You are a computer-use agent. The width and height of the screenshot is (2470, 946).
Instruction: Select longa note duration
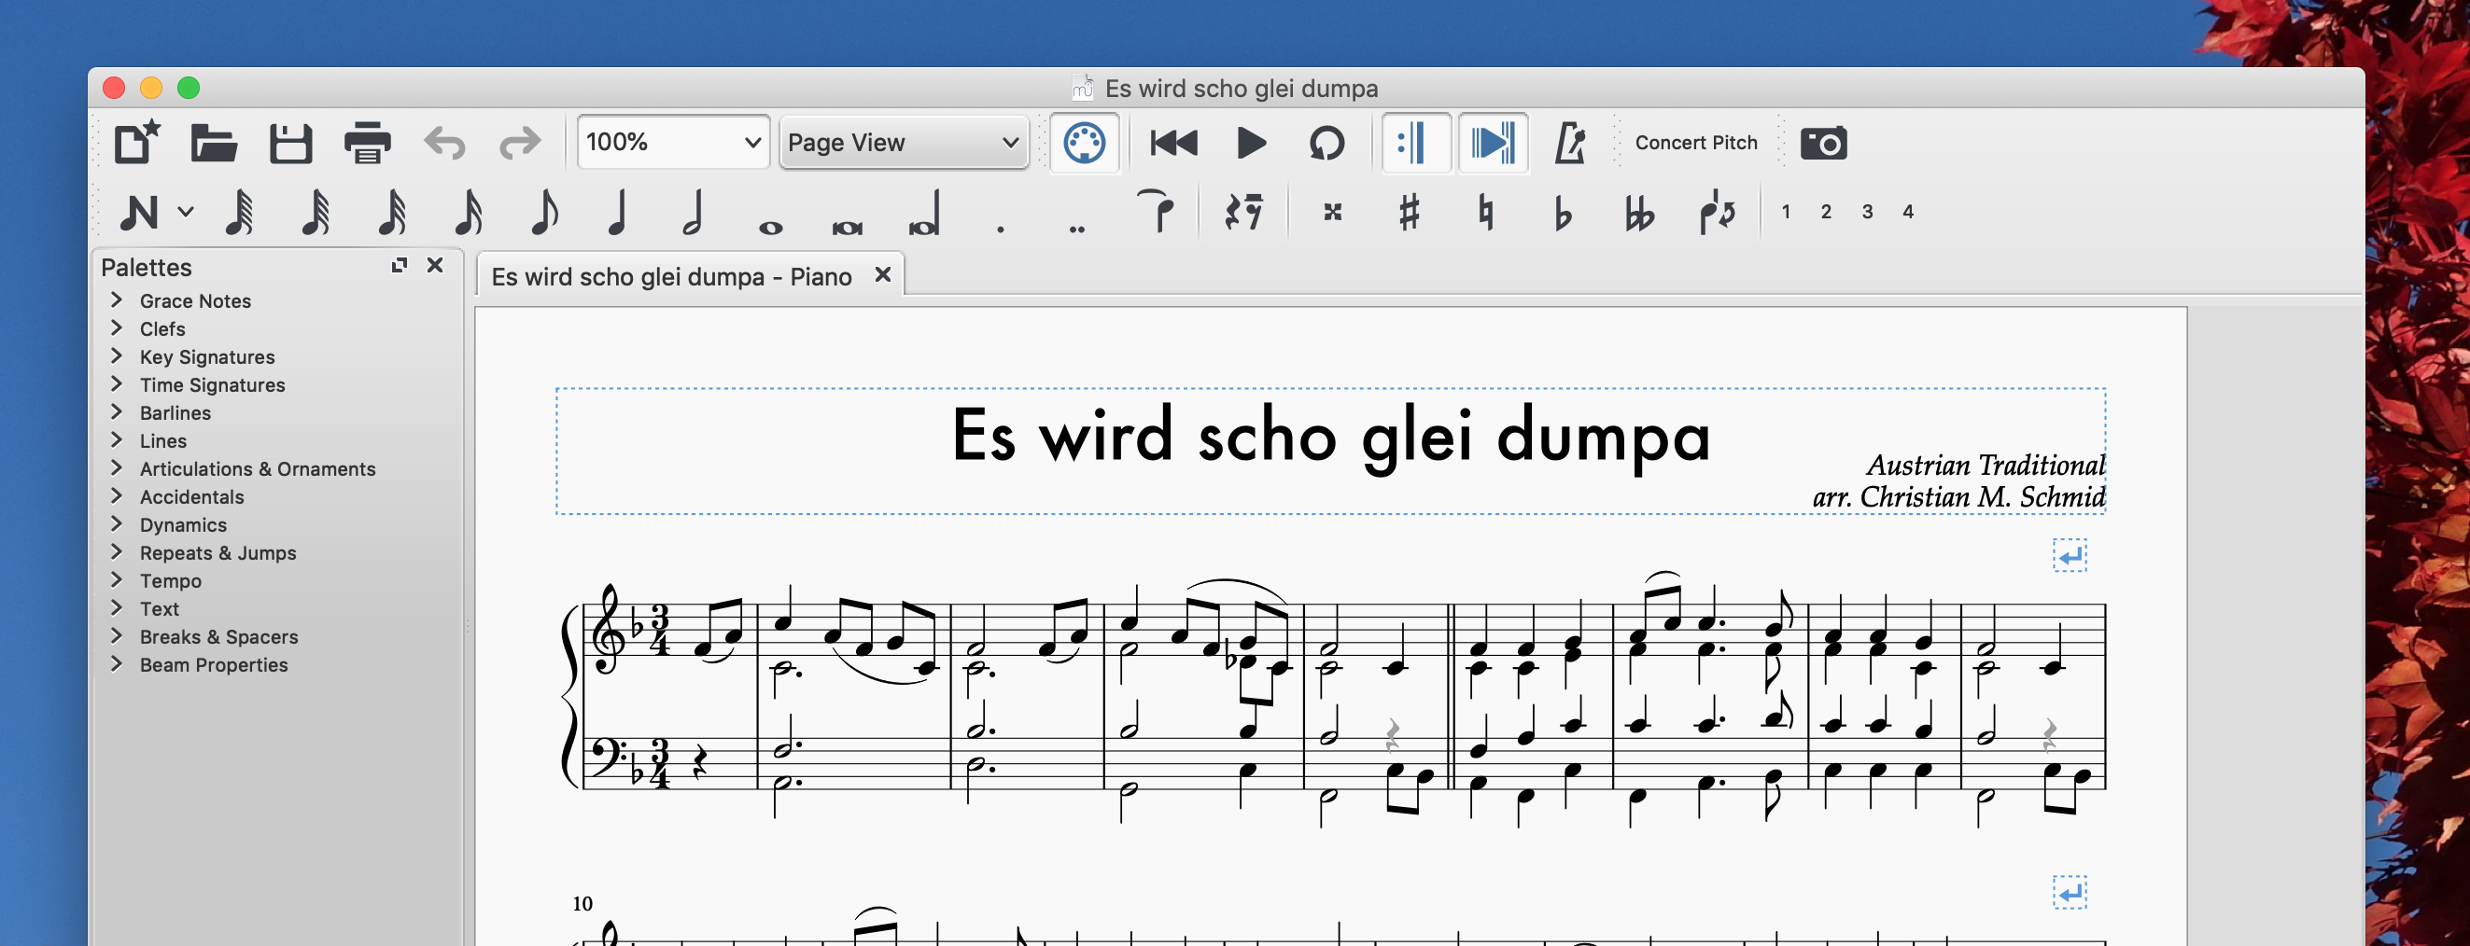coord(924,214)
